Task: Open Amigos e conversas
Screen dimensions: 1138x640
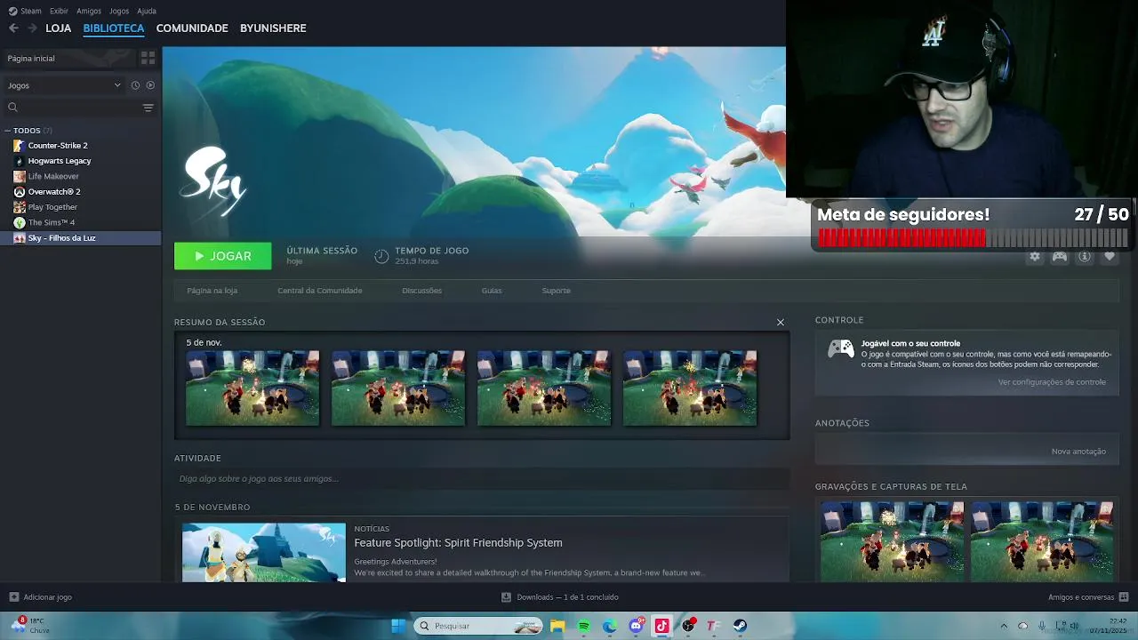Action: click(1081, 597)
